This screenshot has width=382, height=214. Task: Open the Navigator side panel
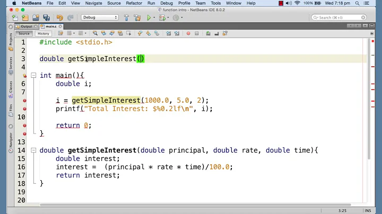pyautogui.click(x=11, y=142)
